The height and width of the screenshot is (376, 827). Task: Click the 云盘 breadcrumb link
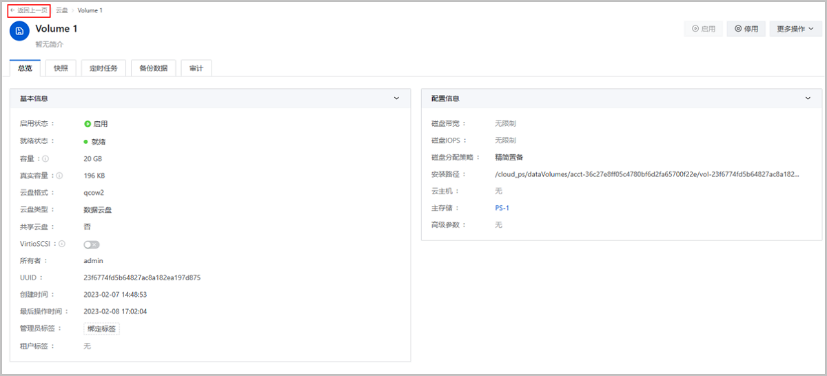point(62,10)
